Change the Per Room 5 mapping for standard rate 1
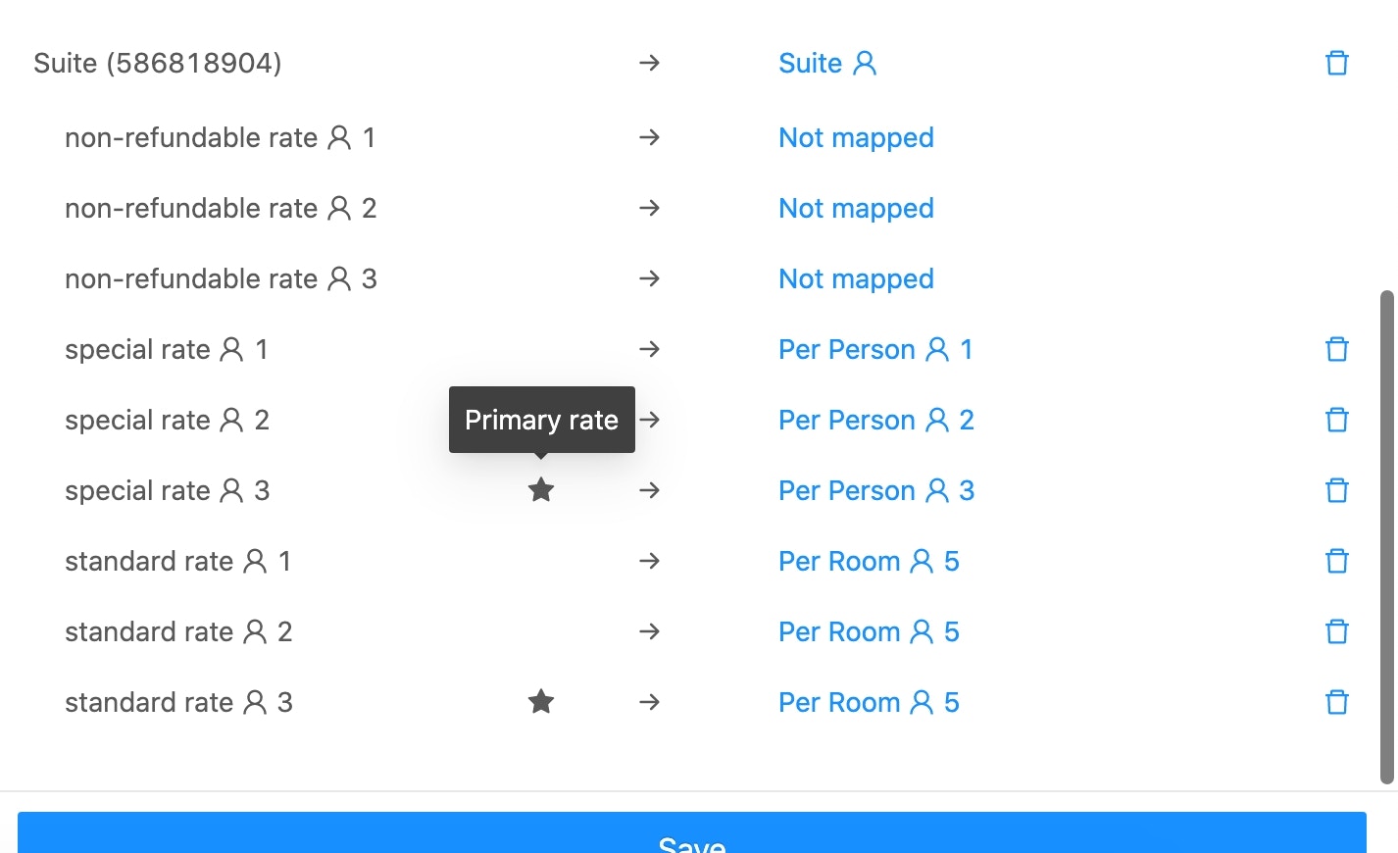 tap(868, 560)
